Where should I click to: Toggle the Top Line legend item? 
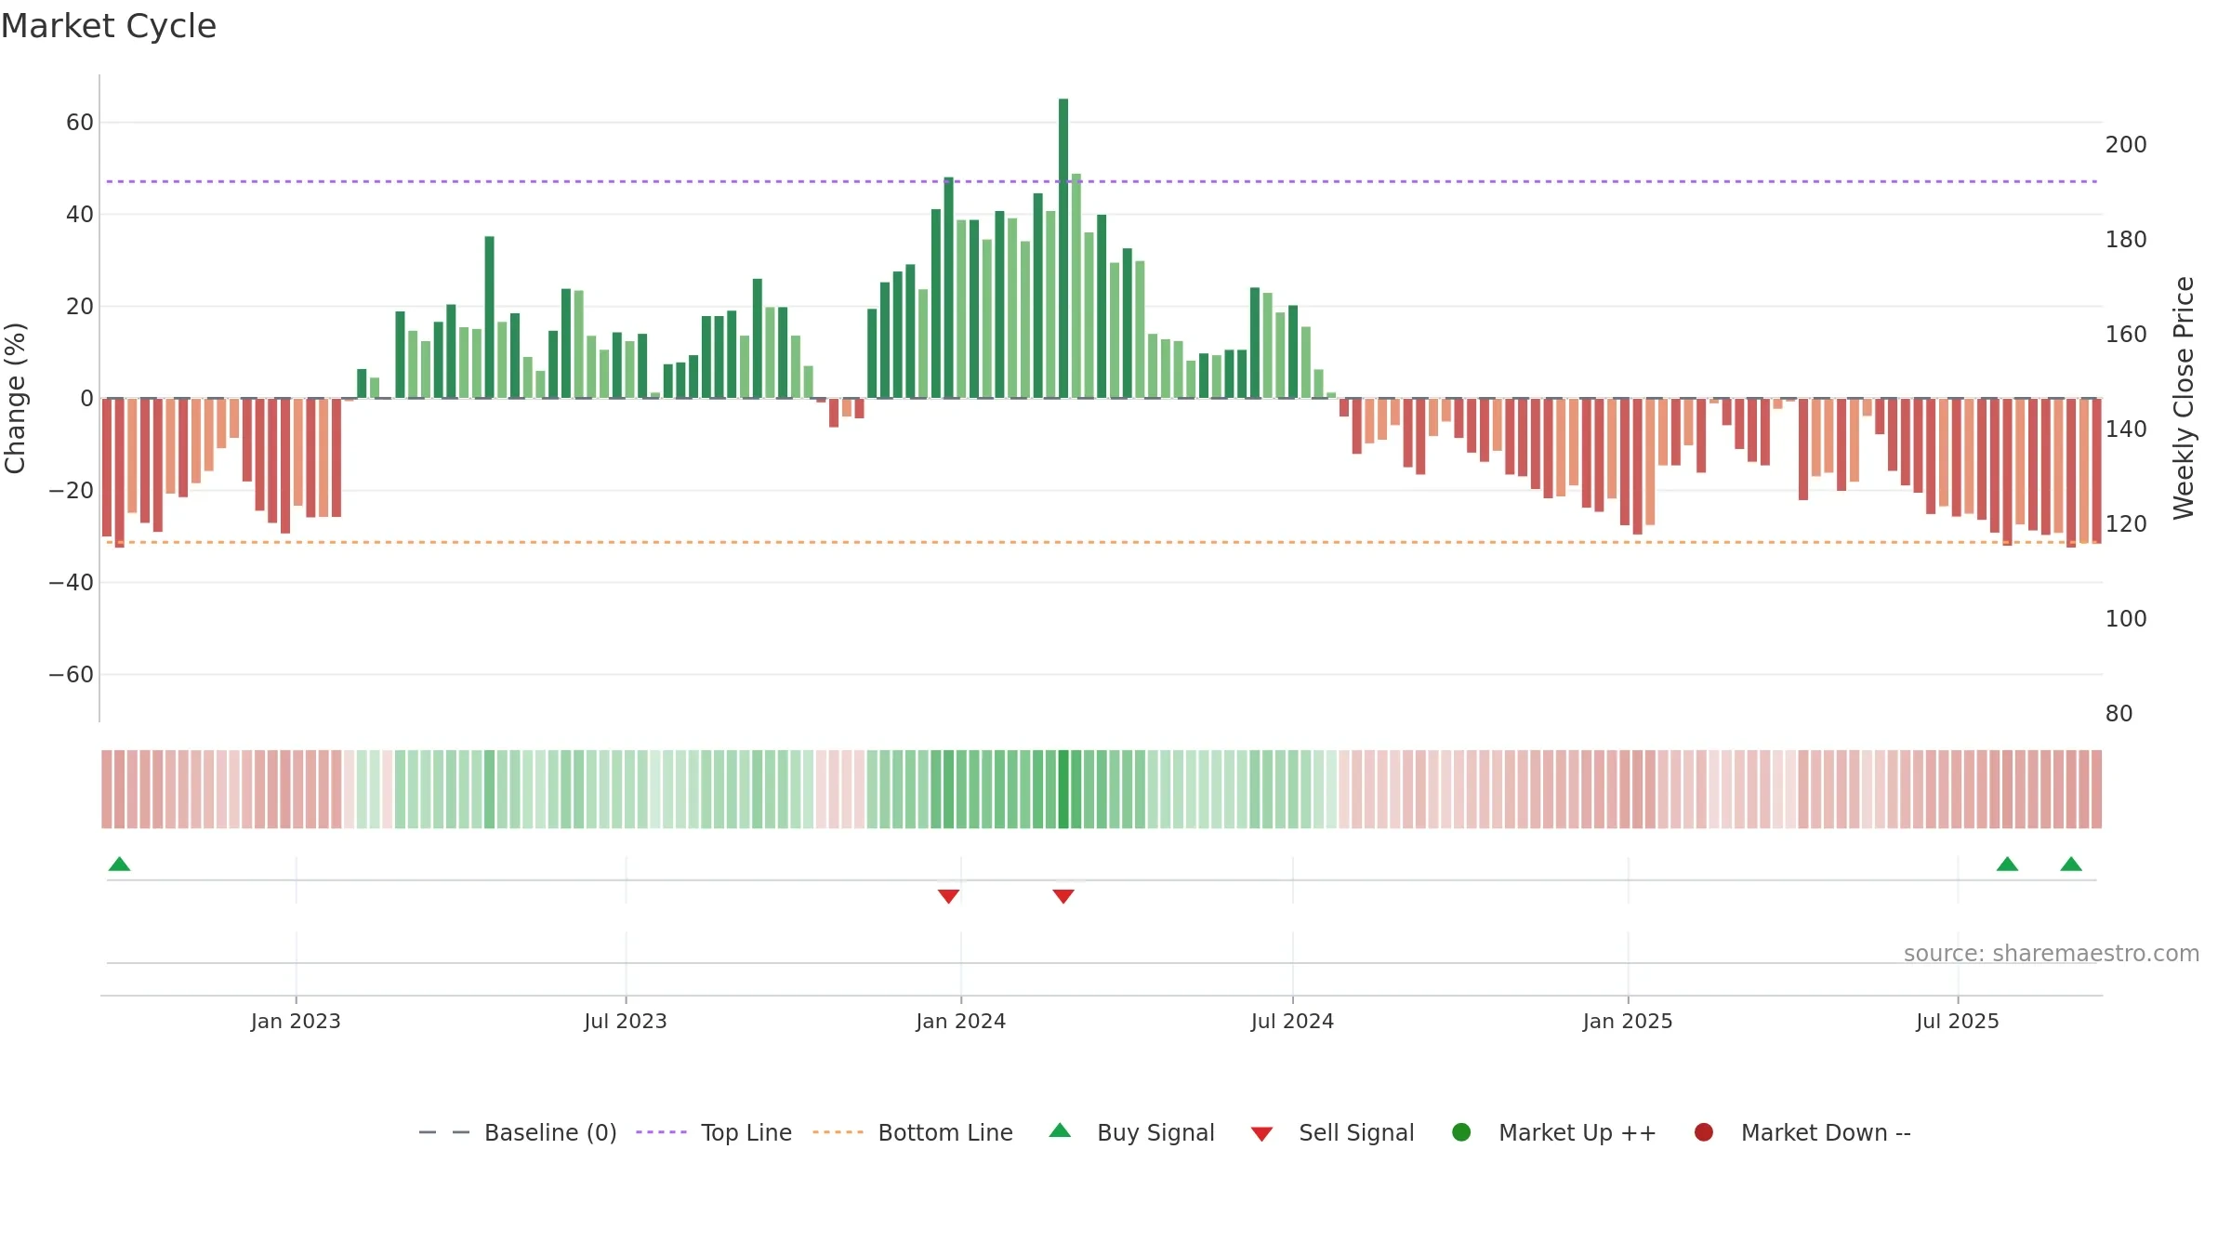714,1132
